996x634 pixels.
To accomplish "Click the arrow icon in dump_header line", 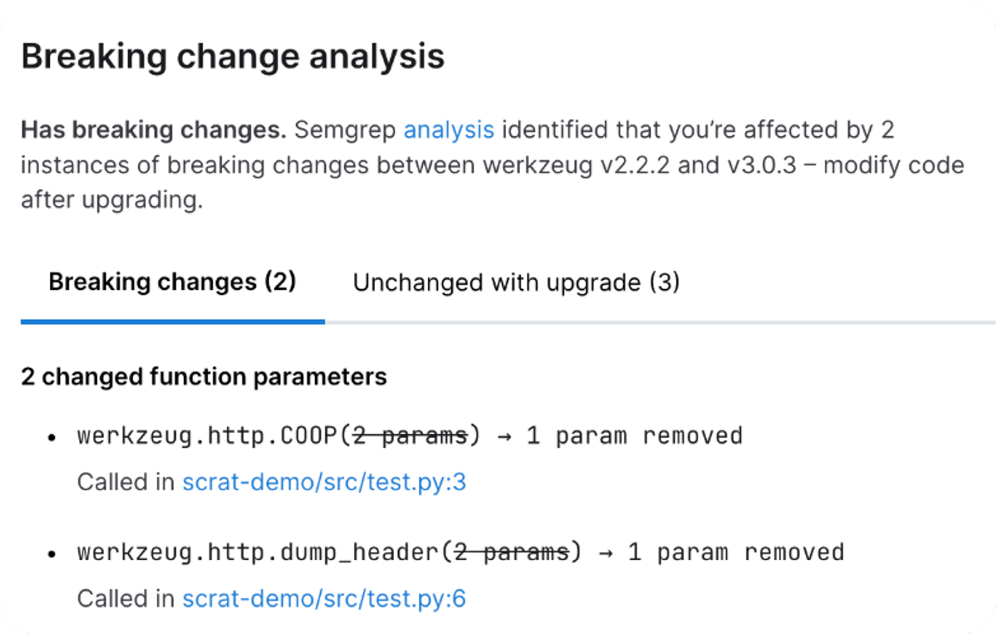I will coord(606,553).
